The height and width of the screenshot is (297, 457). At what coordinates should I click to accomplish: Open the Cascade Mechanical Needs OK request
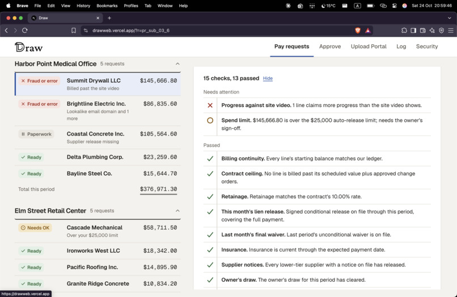tap(98, 231)
